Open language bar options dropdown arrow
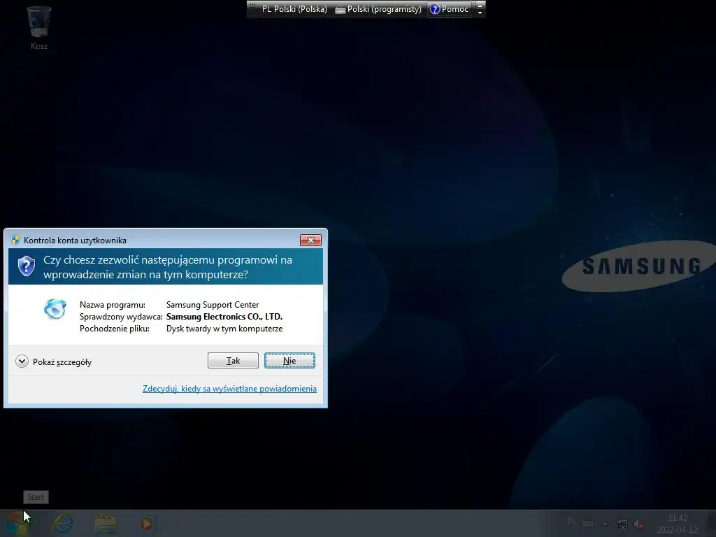Viewport: 716px width, 537px height. [480, 13]
